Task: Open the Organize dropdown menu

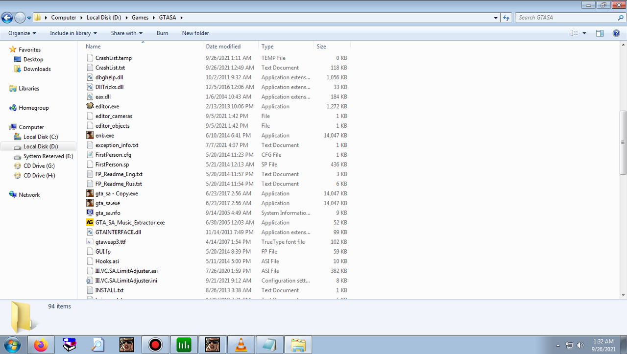Action: coord(22,33)
